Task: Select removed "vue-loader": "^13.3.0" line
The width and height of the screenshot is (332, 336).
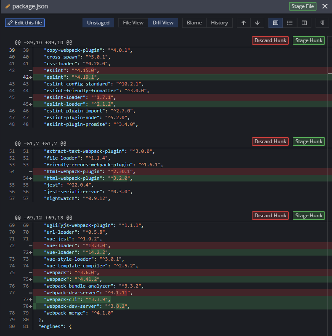Action: click(183, 245)
